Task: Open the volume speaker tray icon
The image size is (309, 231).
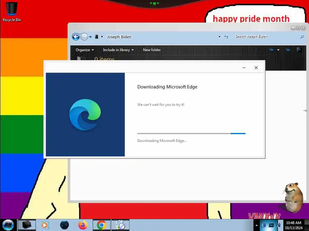Action: tap(279, 225)
